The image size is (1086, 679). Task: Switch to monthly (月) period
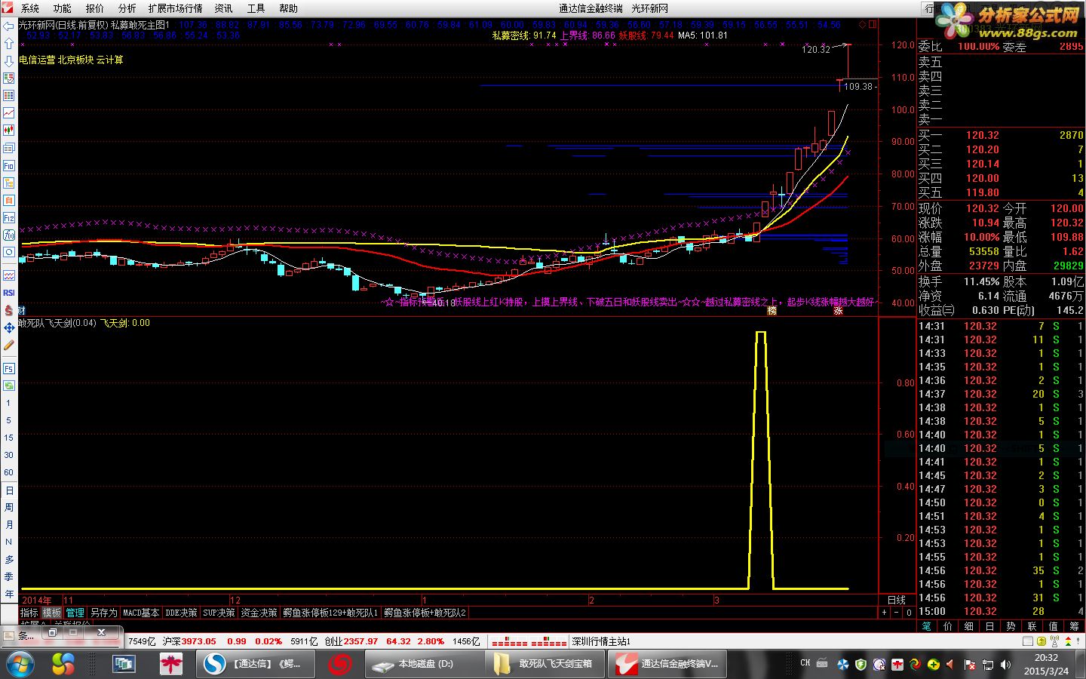click(x=9, y=525)
